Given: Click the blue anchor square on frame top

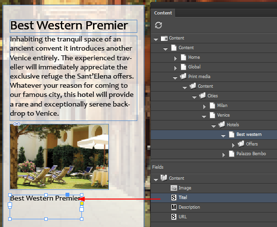Looking at the screenshot, I should click(67, 195).
